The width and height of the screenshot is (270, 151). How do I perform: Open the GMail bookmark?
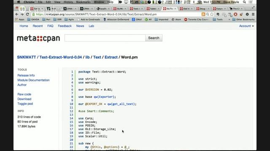click(x=137, y=20)
